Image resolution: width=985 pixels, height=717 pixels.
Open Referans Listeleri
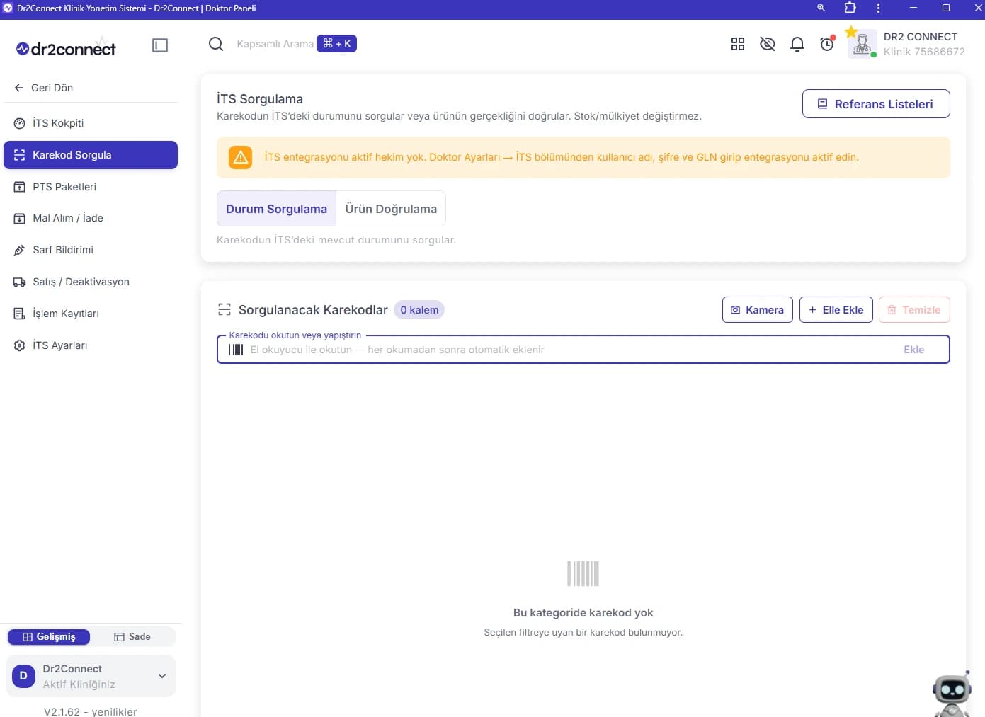[x=876, y=104]
